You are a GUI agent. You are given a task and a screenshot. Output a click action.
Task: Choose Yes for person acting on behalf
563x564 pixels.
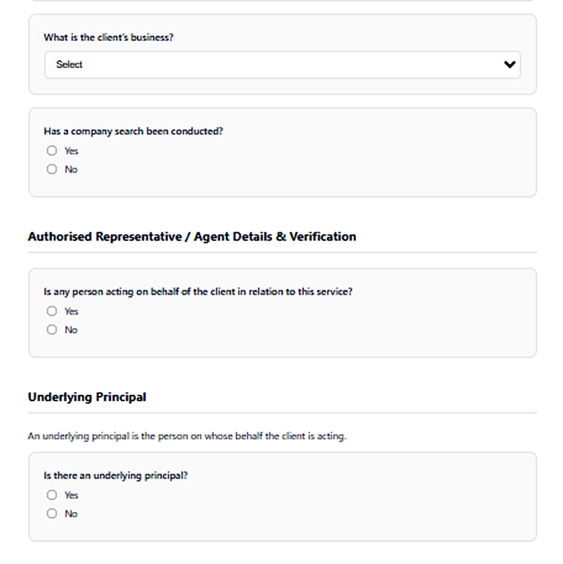pos(52,311)
